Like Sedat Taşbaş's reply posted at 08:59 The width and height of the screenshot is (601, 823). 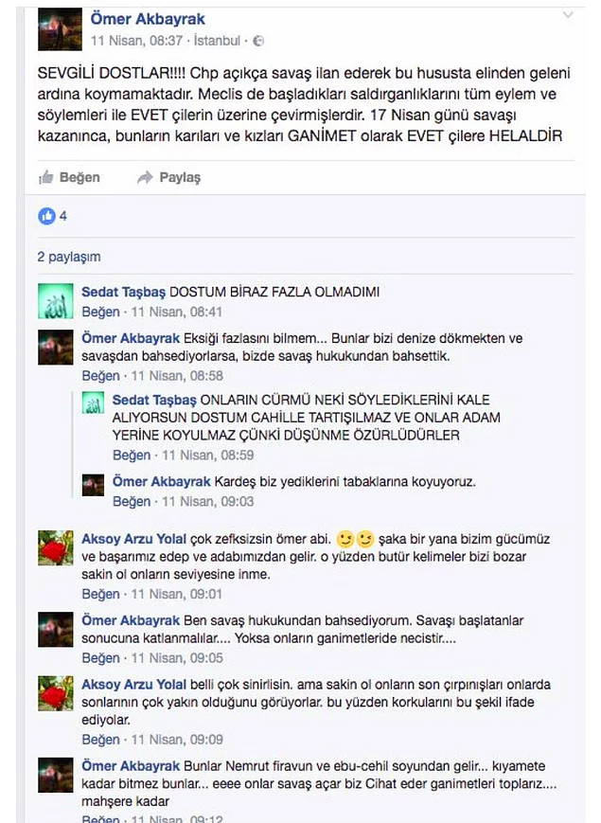[x=132, y=455]
